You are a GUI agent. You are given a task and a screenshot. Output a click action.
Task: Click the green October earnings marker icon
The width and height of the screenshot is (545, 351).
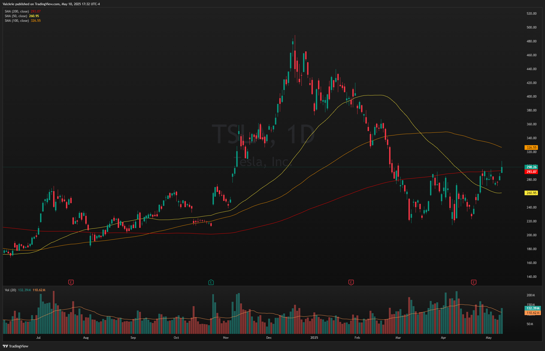click(x=211, y=282)
